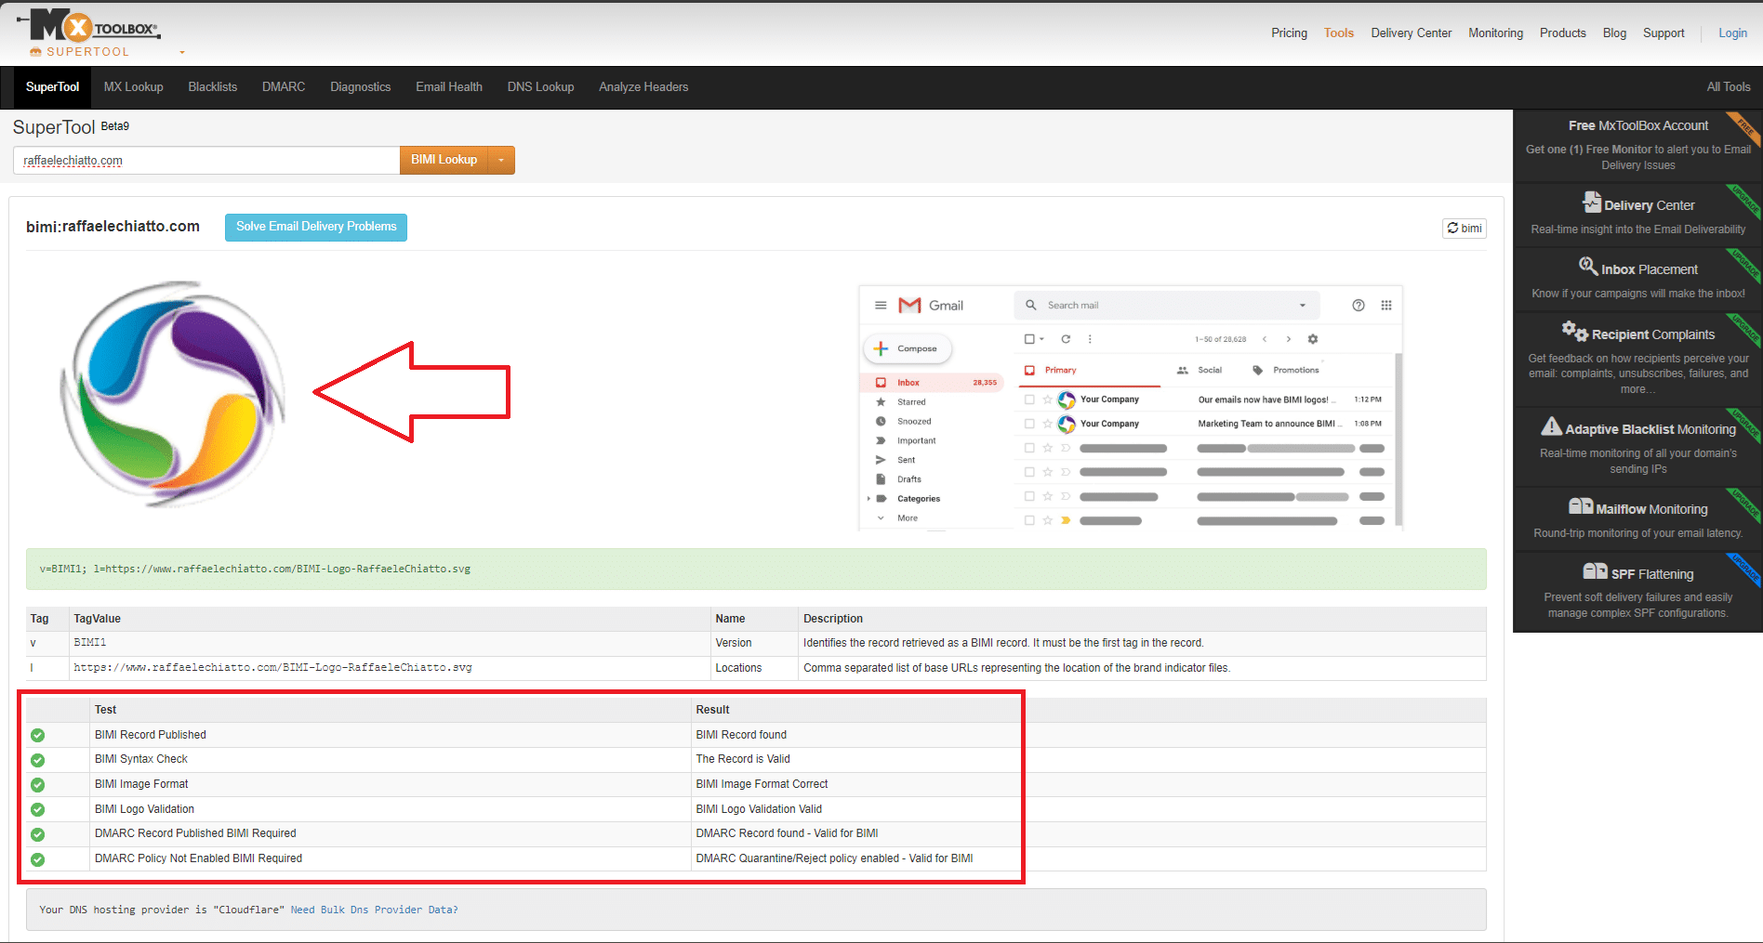Click the Recipient Complaints gears icon
Image resolution: width=1763 pixels, height=943 pixels.
[1574, 331]
